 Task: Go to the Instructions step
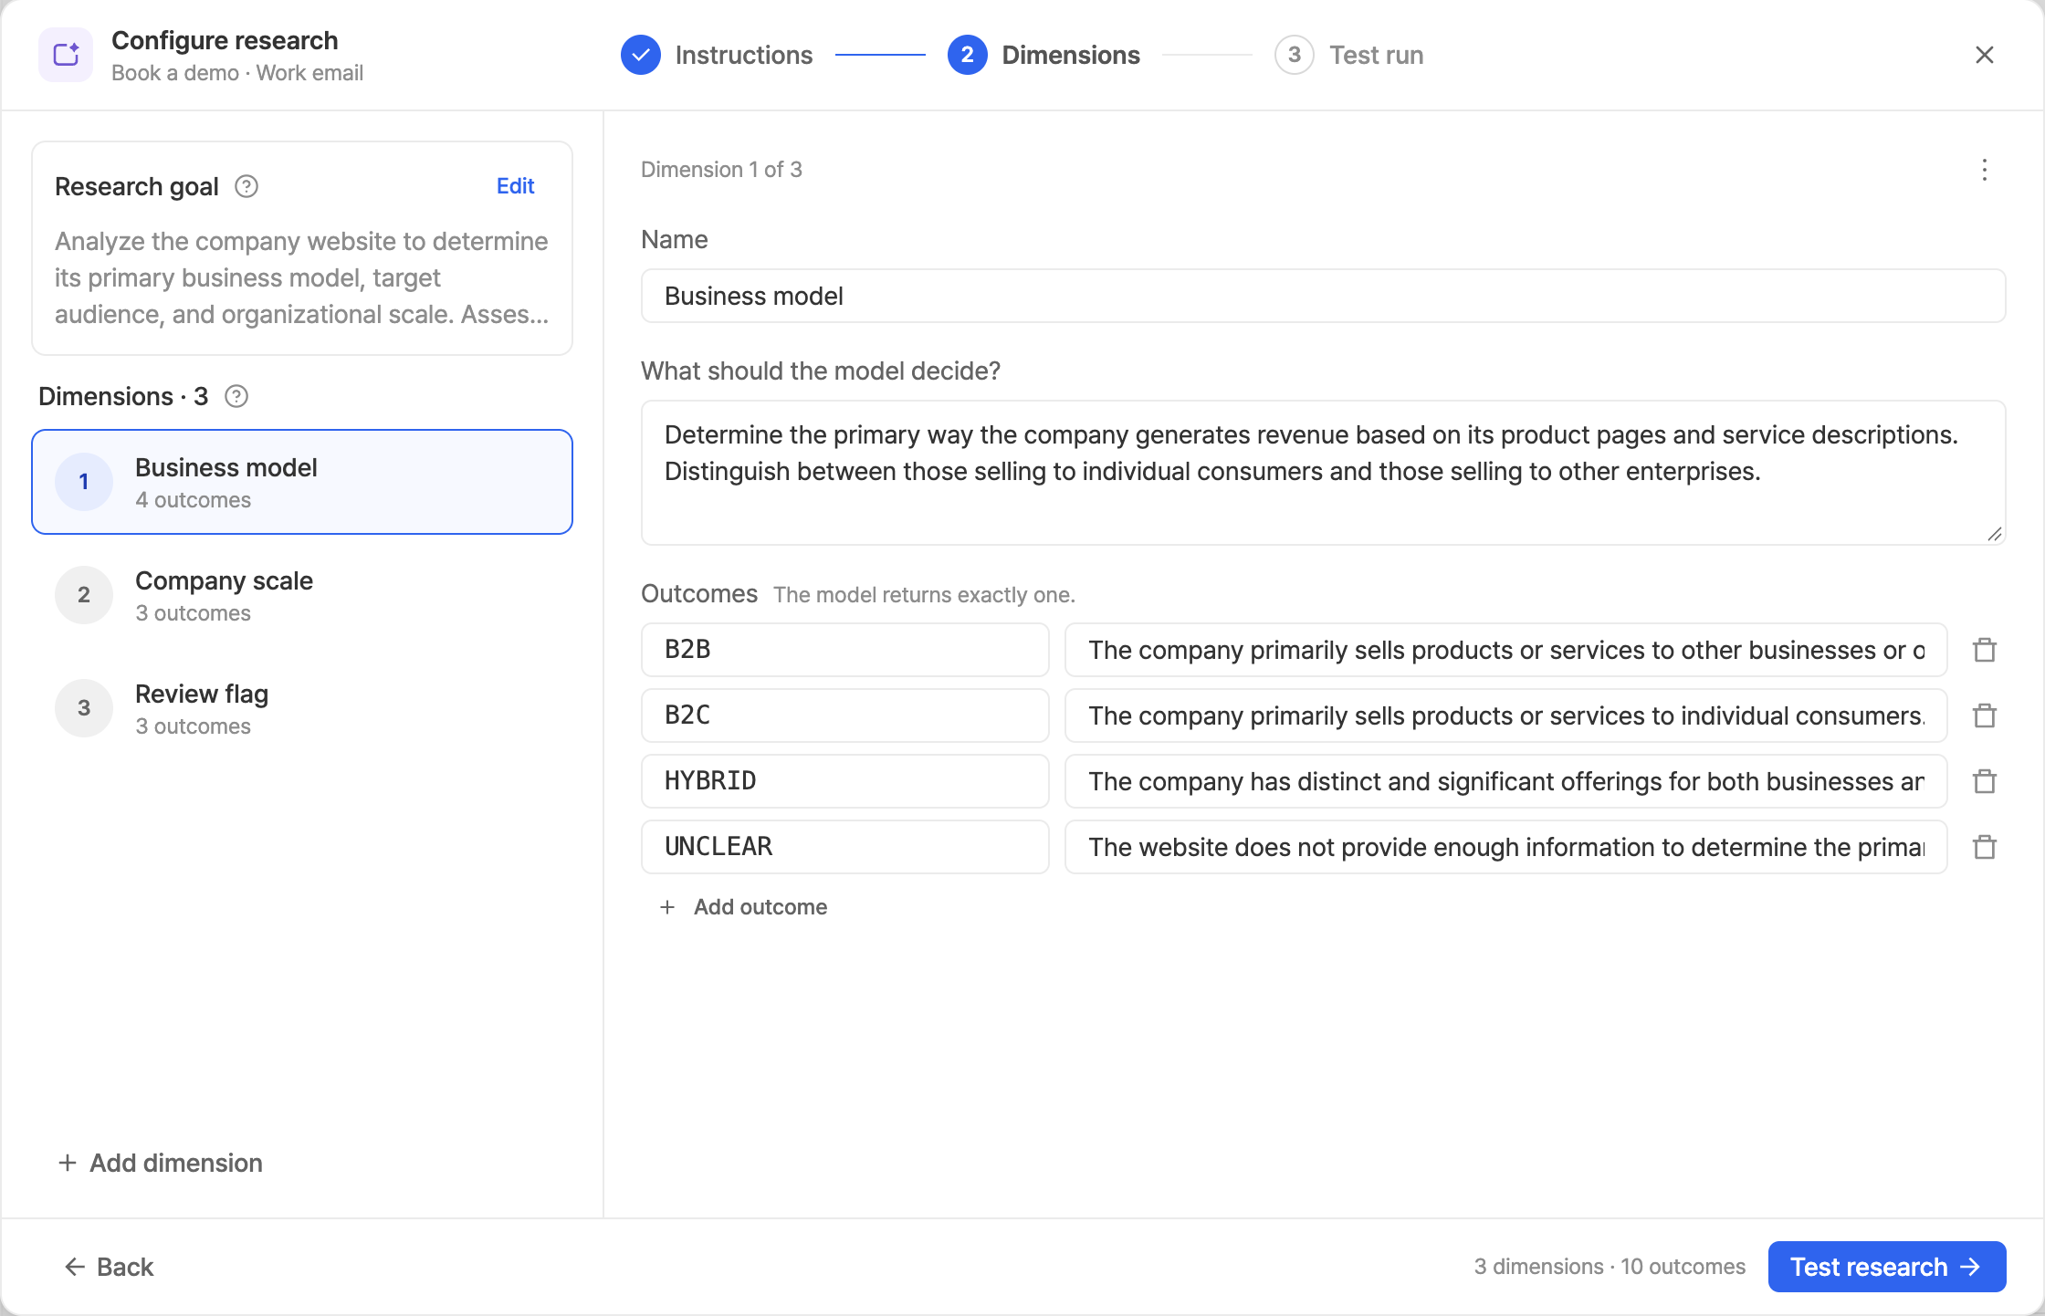coord(717,55)
